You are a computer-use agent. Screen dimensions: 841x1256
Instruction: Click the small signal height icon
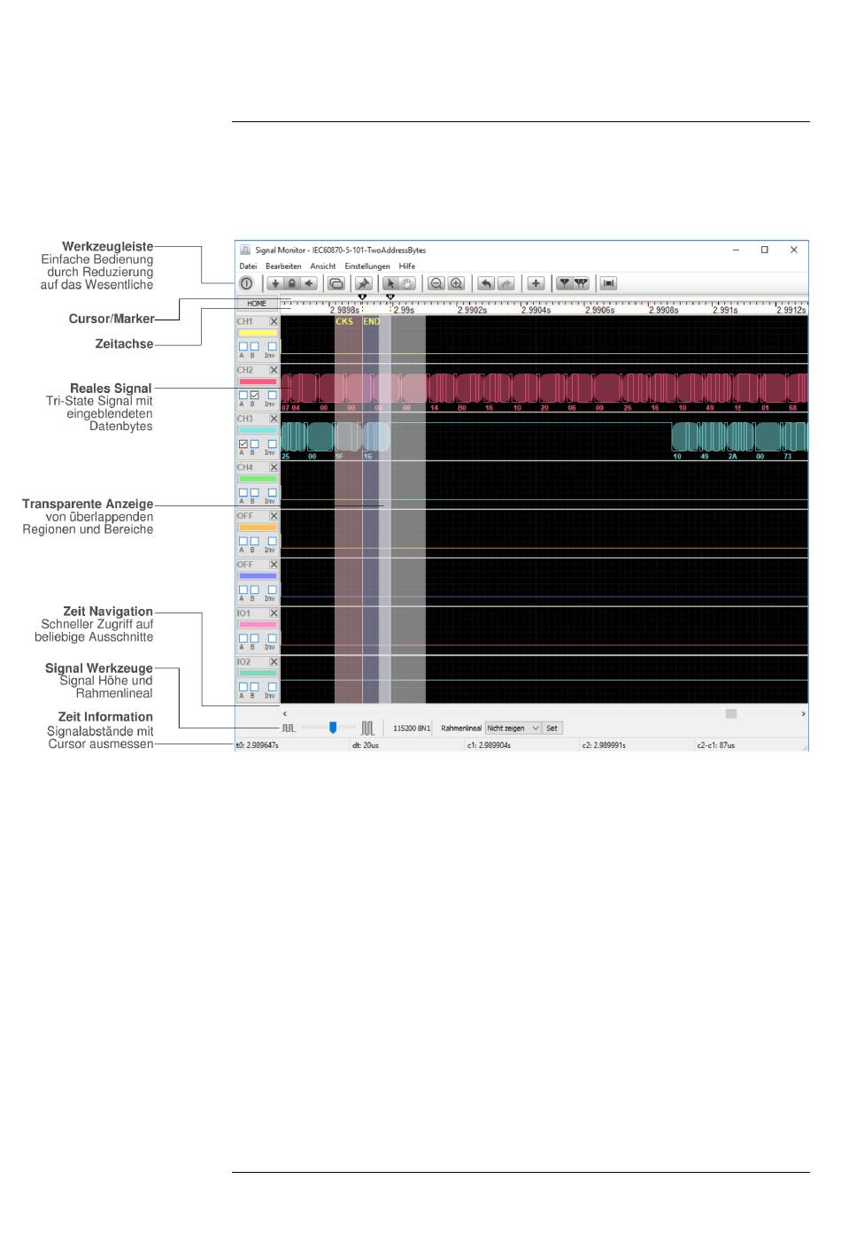click(x=289, y=728)
